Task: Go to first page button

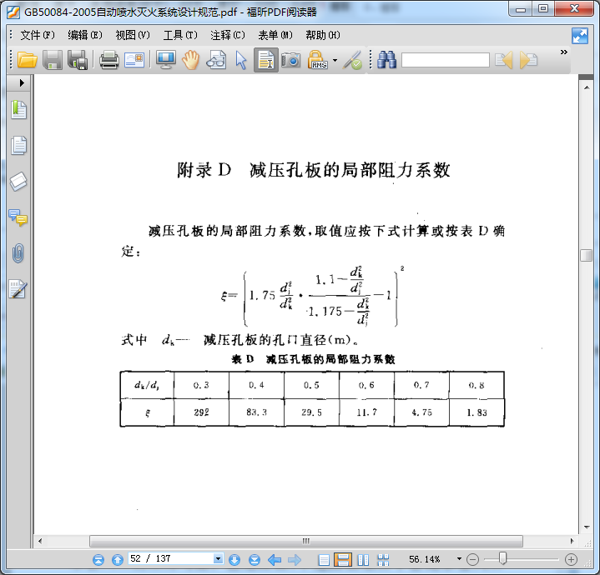Action: 98,560
